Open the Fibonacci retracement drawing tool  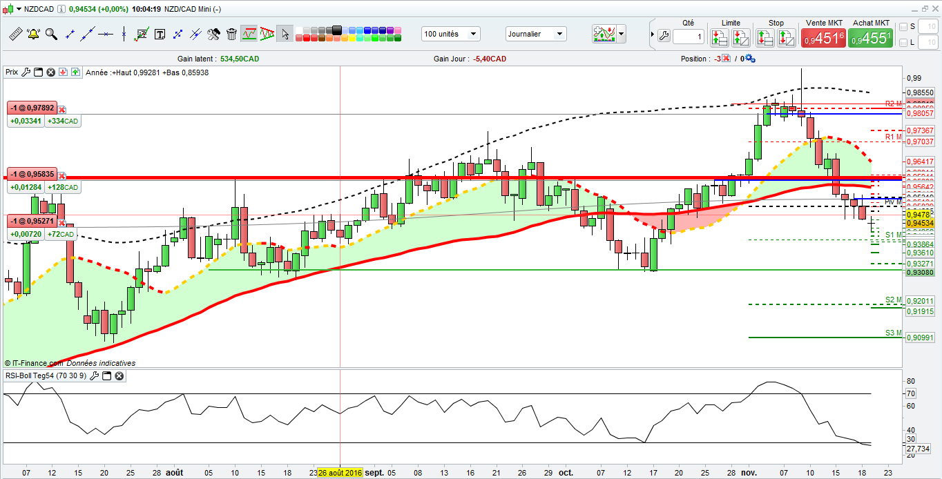(142, 34)
